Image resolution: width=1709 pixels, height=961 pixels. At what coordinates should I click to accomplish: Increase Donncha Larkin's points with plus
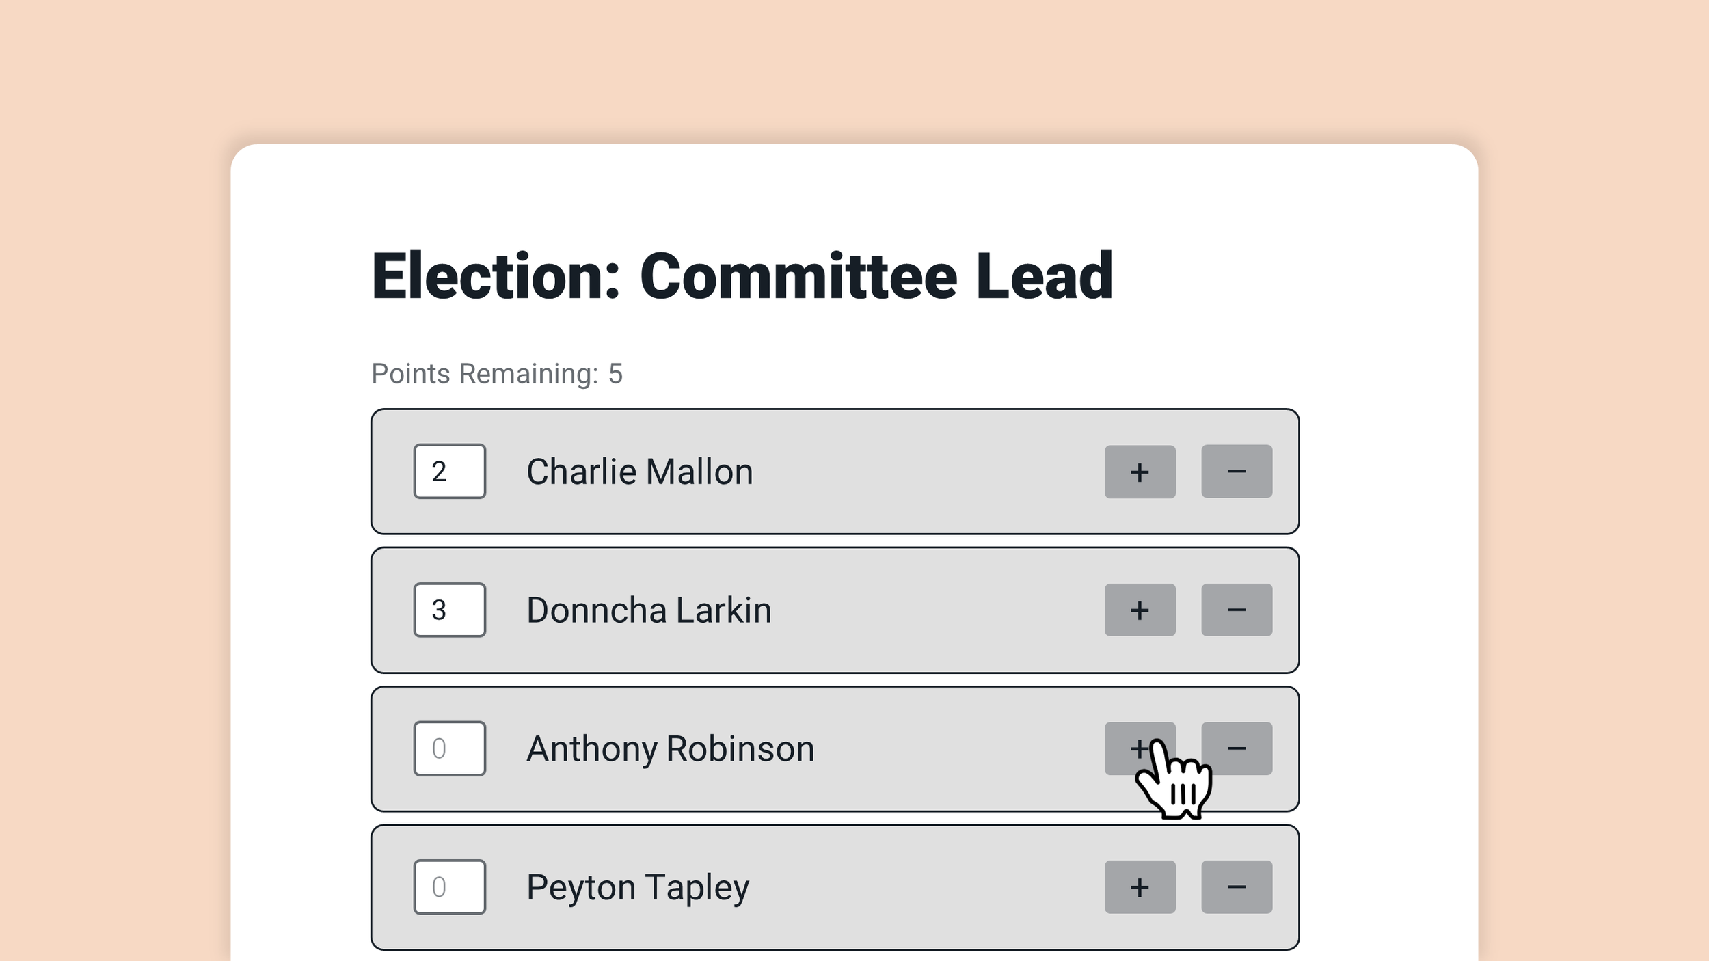click(1140, 610)
